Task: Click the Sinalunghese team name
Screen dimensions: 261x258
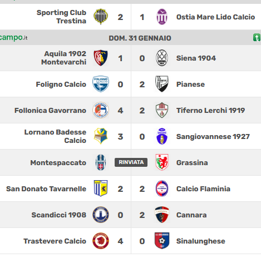Action: pyautogui.click(x=201, y=241)
